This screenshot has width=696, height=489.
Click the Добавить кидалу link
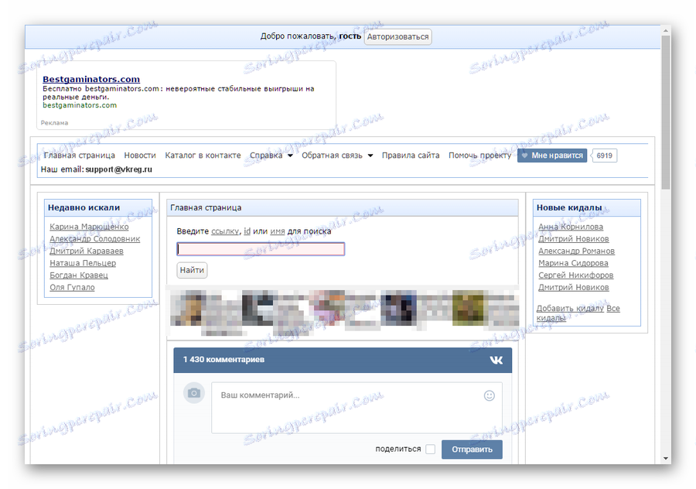coord(570,308)
